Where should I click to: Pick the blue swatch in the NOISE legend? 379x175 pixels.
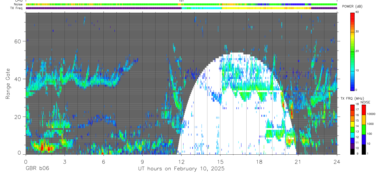[x=363, y=140]
